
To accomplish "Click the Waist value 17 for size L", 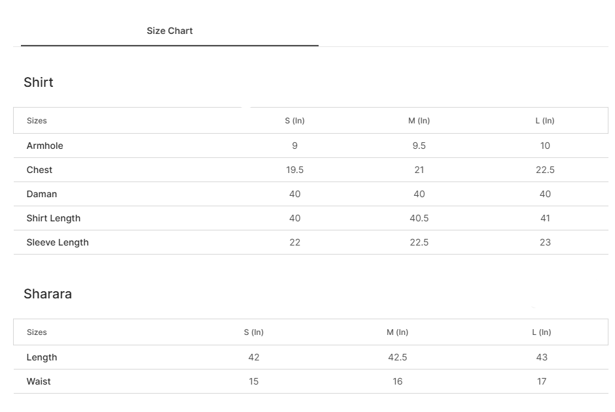I will coord(542,381).
